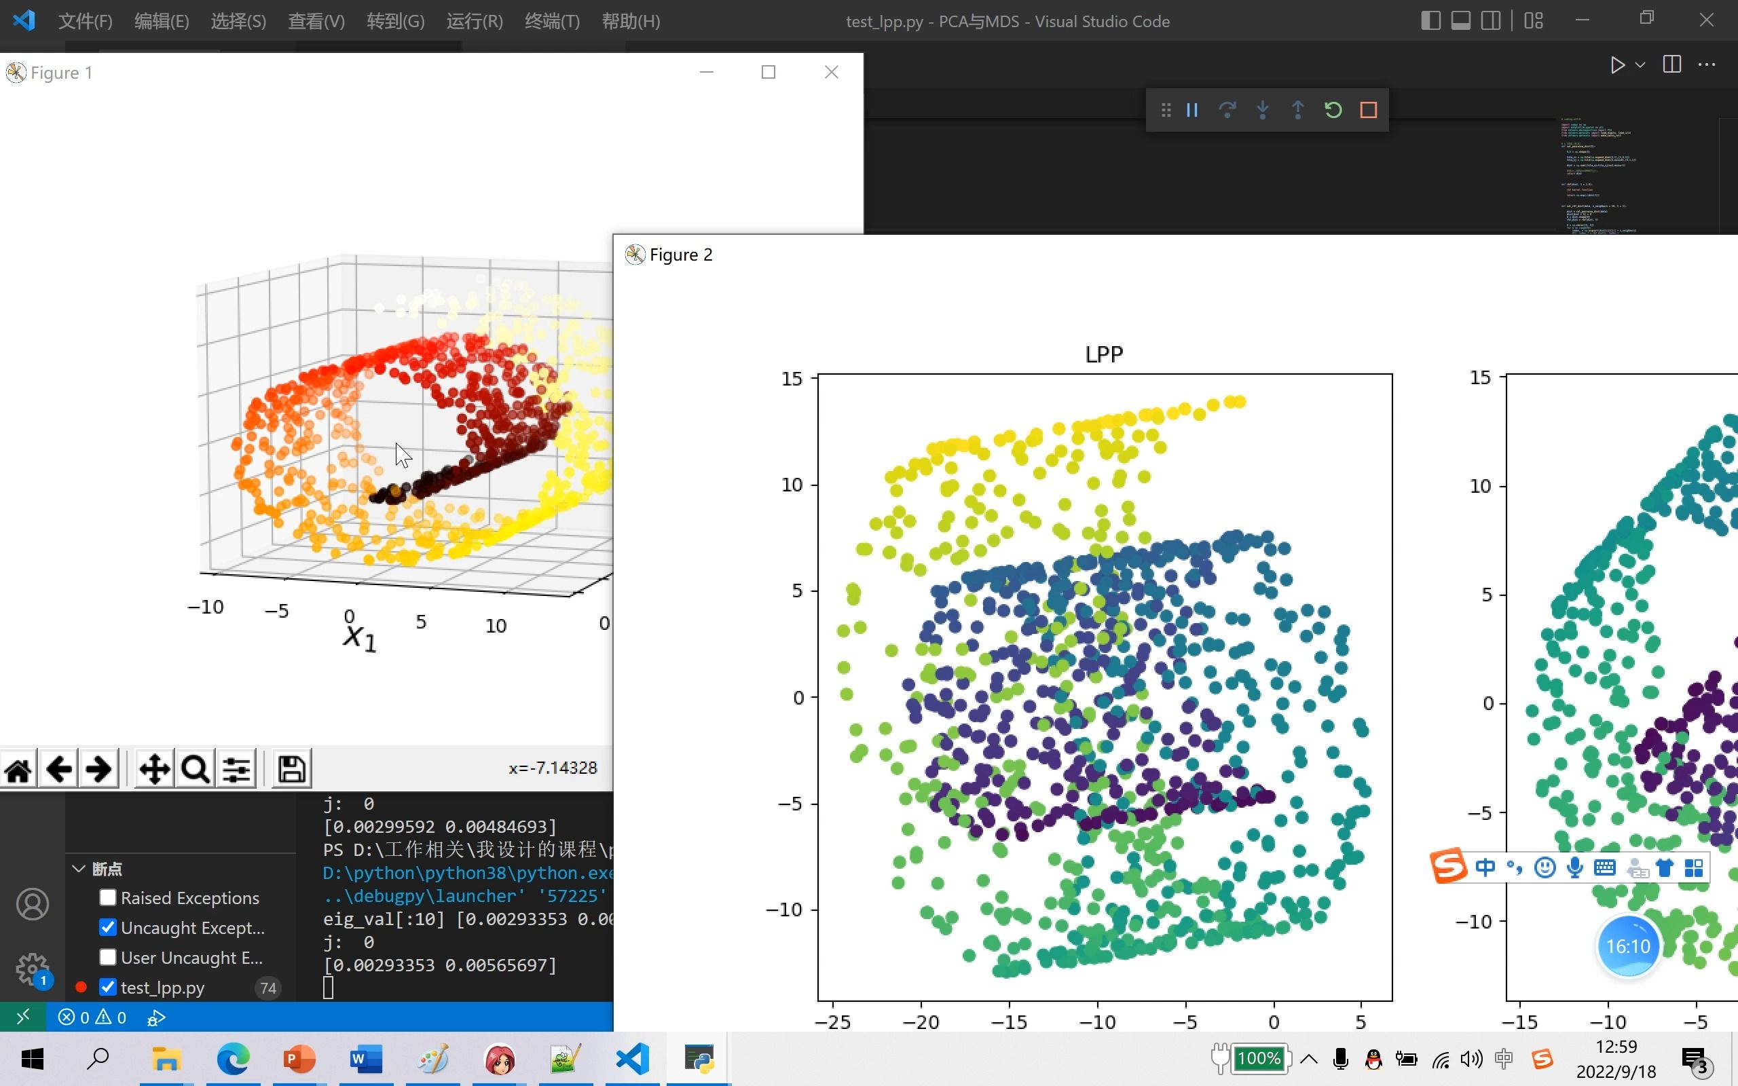
Task: Open the 终端(T) menu
Action: [551, 22]
